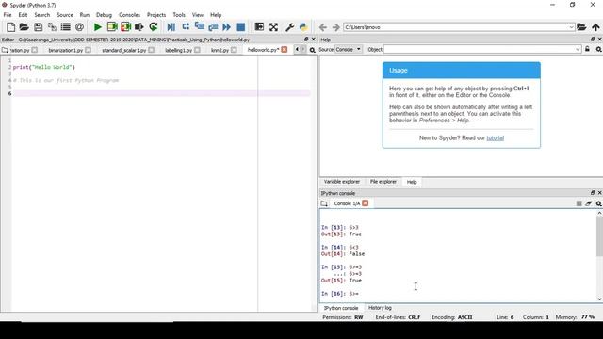Switch to the History log tab
Image resolution: width=603 pixels, height=339 pixels.
click(380, 308)
